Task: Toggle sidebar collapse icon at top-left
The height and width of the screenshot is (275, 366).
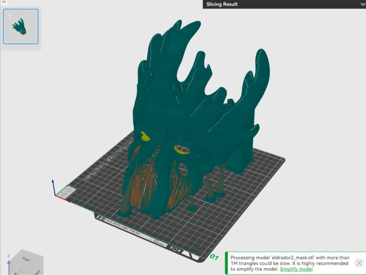Action: pyautogui.click(x=4, y=2)
